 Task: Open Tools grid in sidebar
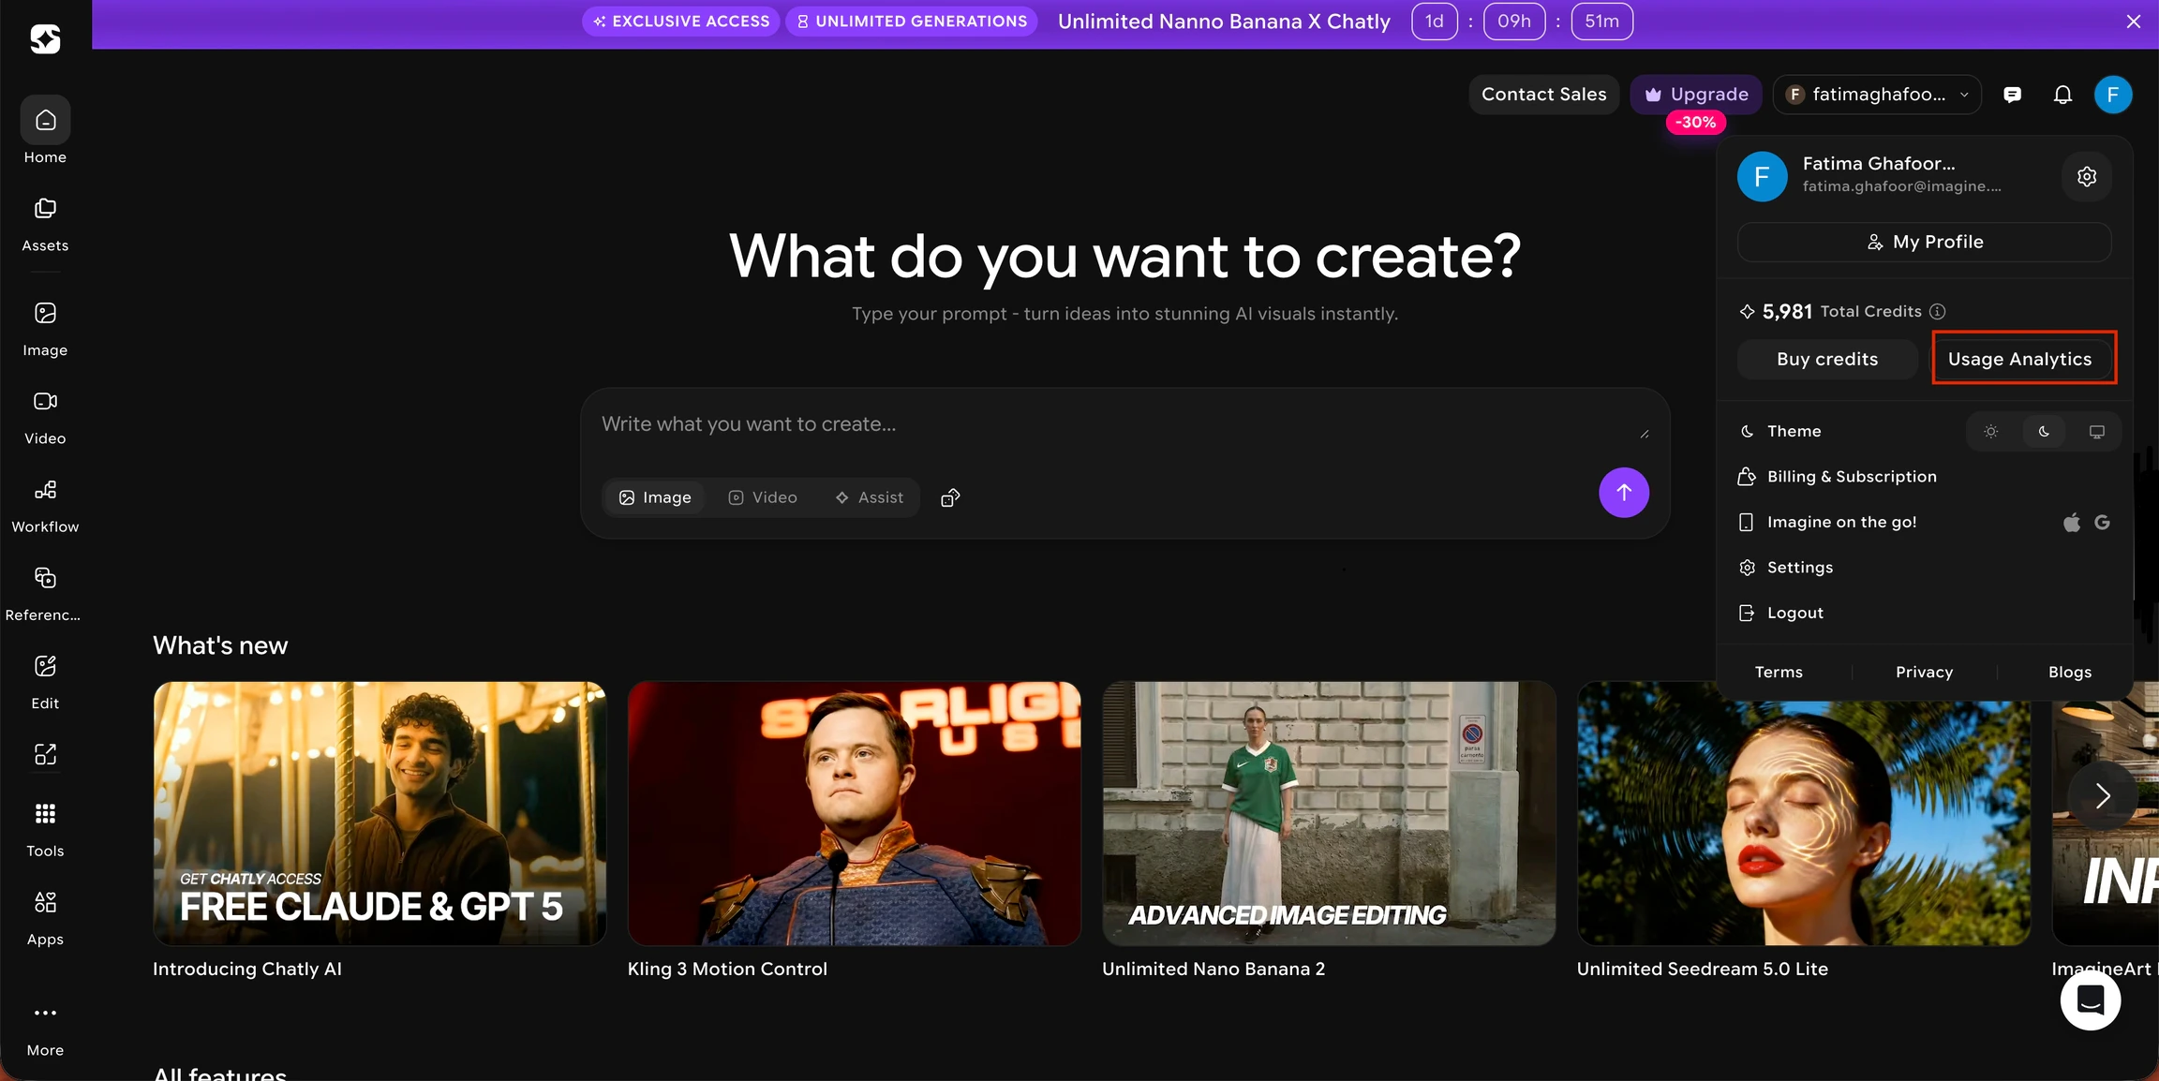[x=45, y=830]
